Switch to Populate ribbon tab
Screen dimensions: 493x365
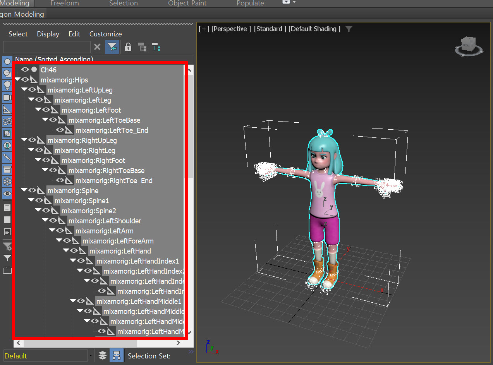pos(250,3)
